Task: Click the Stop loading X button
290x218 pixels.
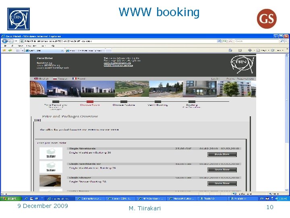Action: click(230, 41)
